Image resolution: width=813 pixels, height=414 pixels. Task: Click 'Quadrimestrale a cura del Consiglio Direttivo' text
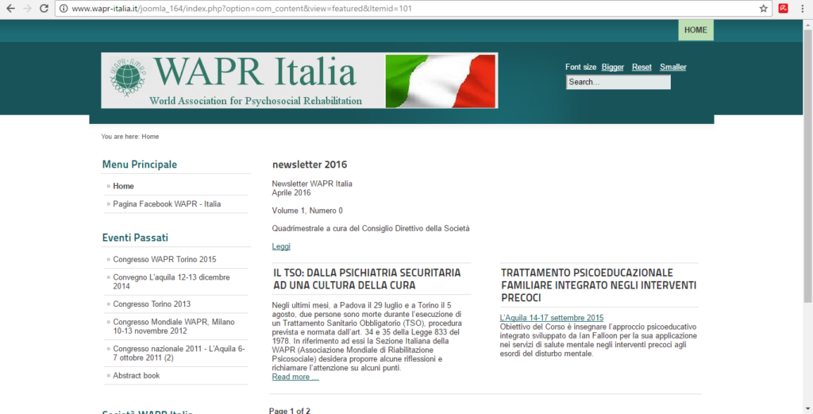(x=371, y=228)
